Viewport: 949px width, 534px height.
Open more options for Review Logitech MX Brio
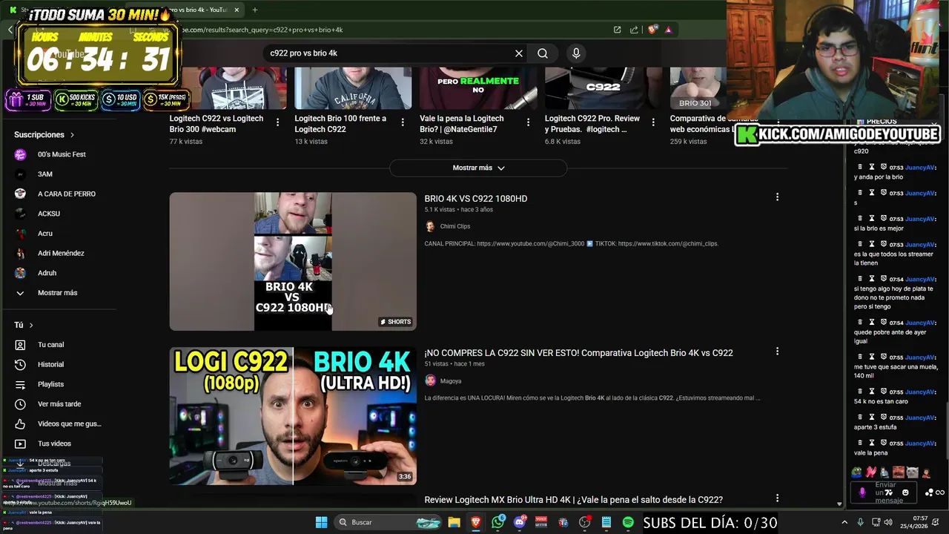[x=777, y=498]
